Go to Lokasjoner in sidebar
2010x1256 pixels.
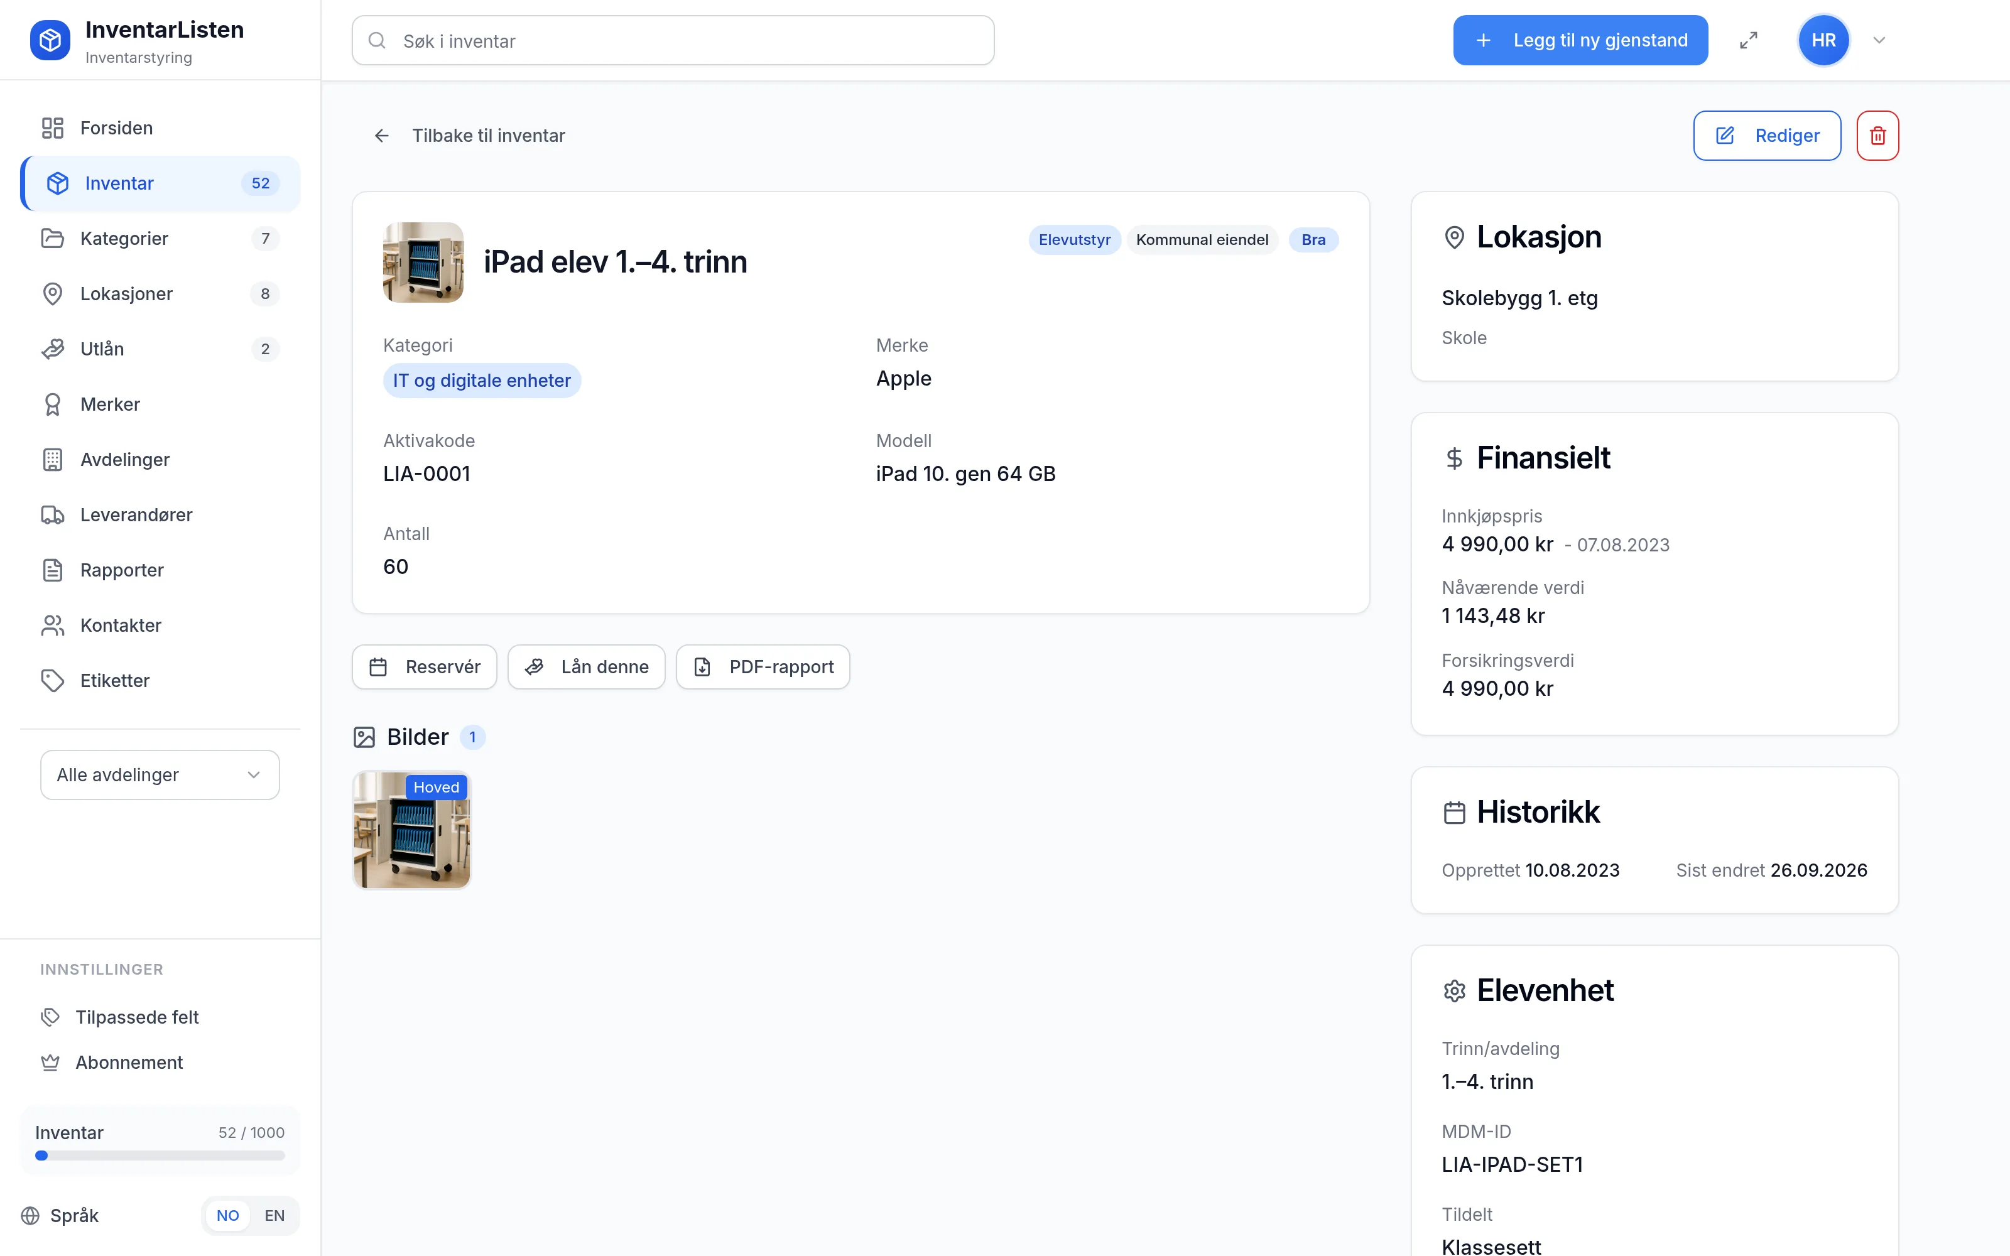pos(160,293)
